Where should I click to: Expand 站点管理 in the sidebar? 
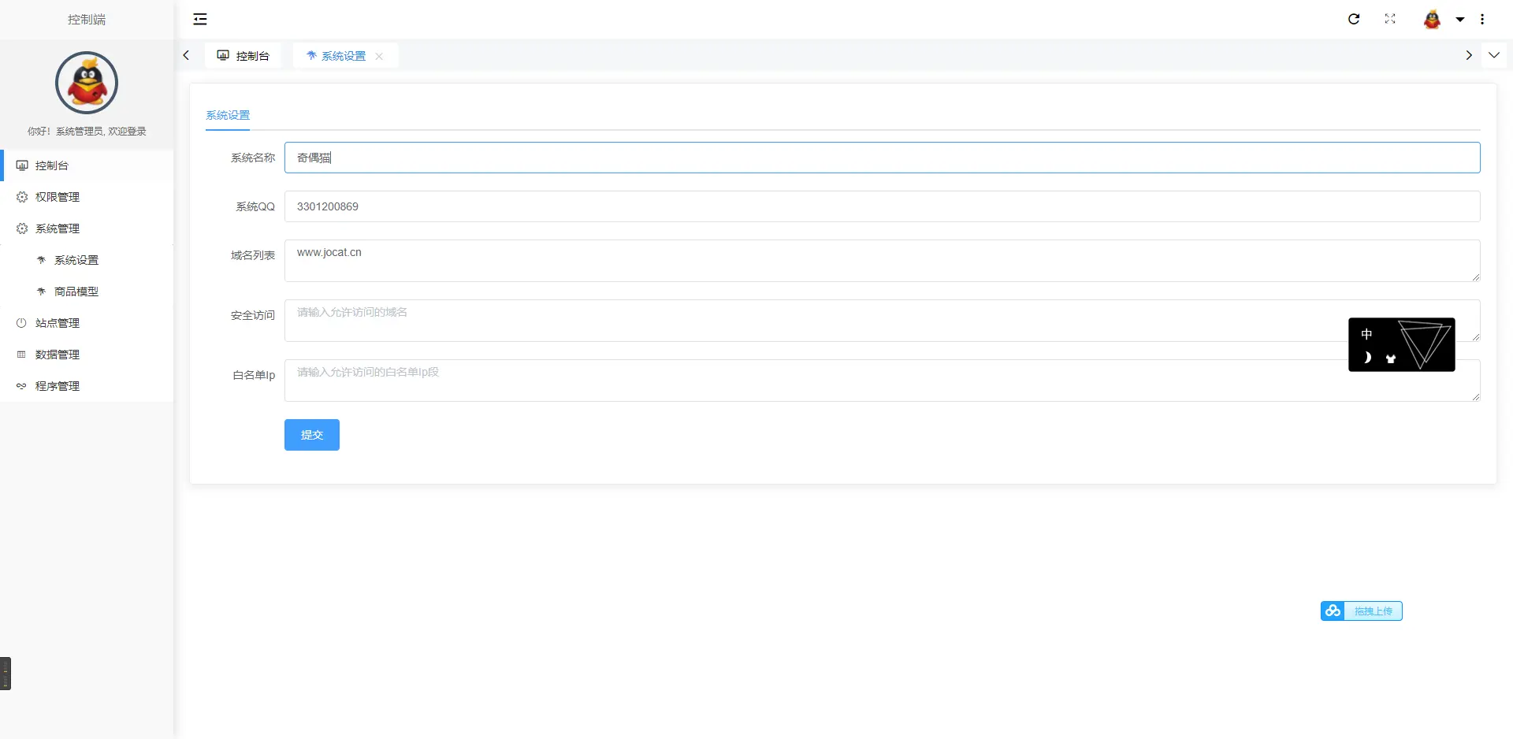[x=87, y=323]
